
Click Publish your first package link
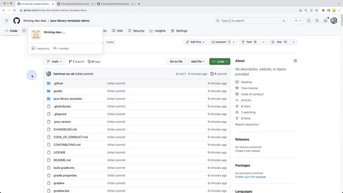250,177
